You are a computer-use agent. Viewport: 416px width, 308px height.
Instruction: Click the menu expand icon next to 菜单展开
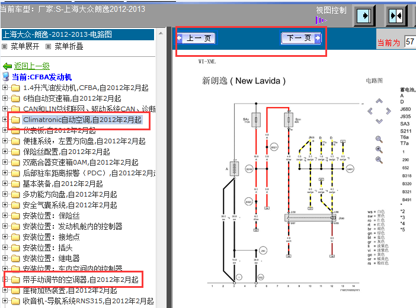click(x=4, y=47)
